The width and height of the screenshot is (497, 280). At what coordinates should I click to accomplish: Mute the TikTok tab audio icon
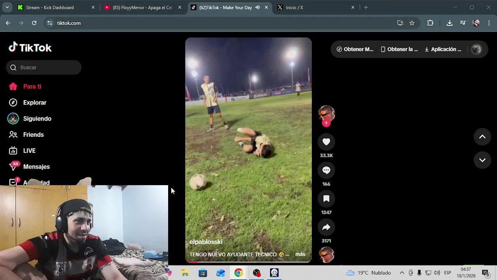[257, 7]
